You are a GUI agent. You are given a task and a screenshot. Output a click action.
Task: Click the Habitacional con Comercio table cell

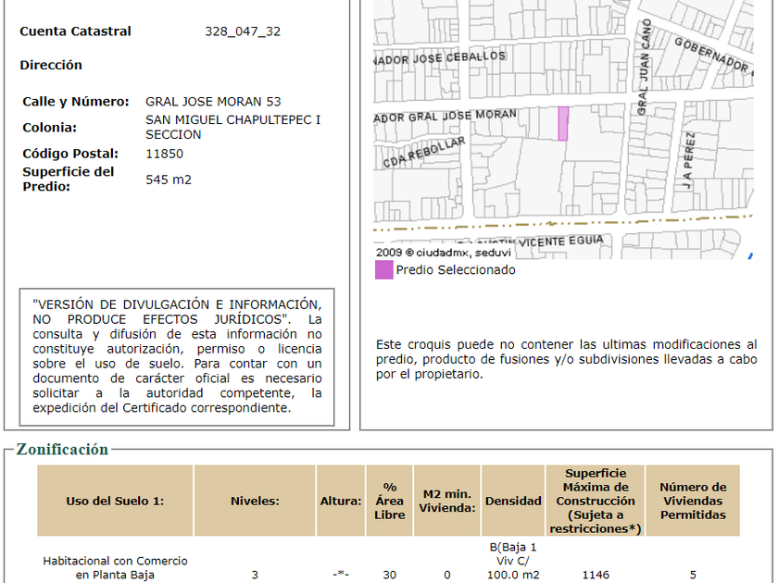[x=115, y=567]
